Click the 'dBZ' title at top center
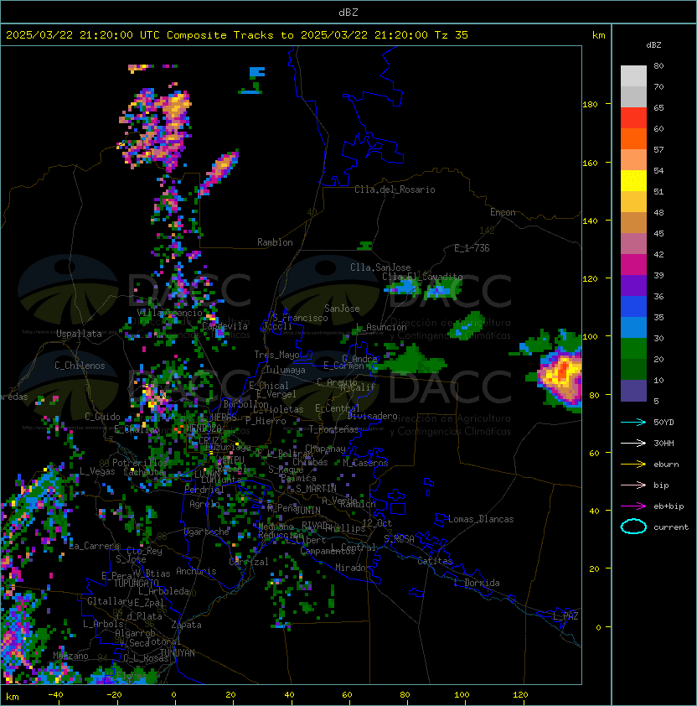 (x=348, y=12)
